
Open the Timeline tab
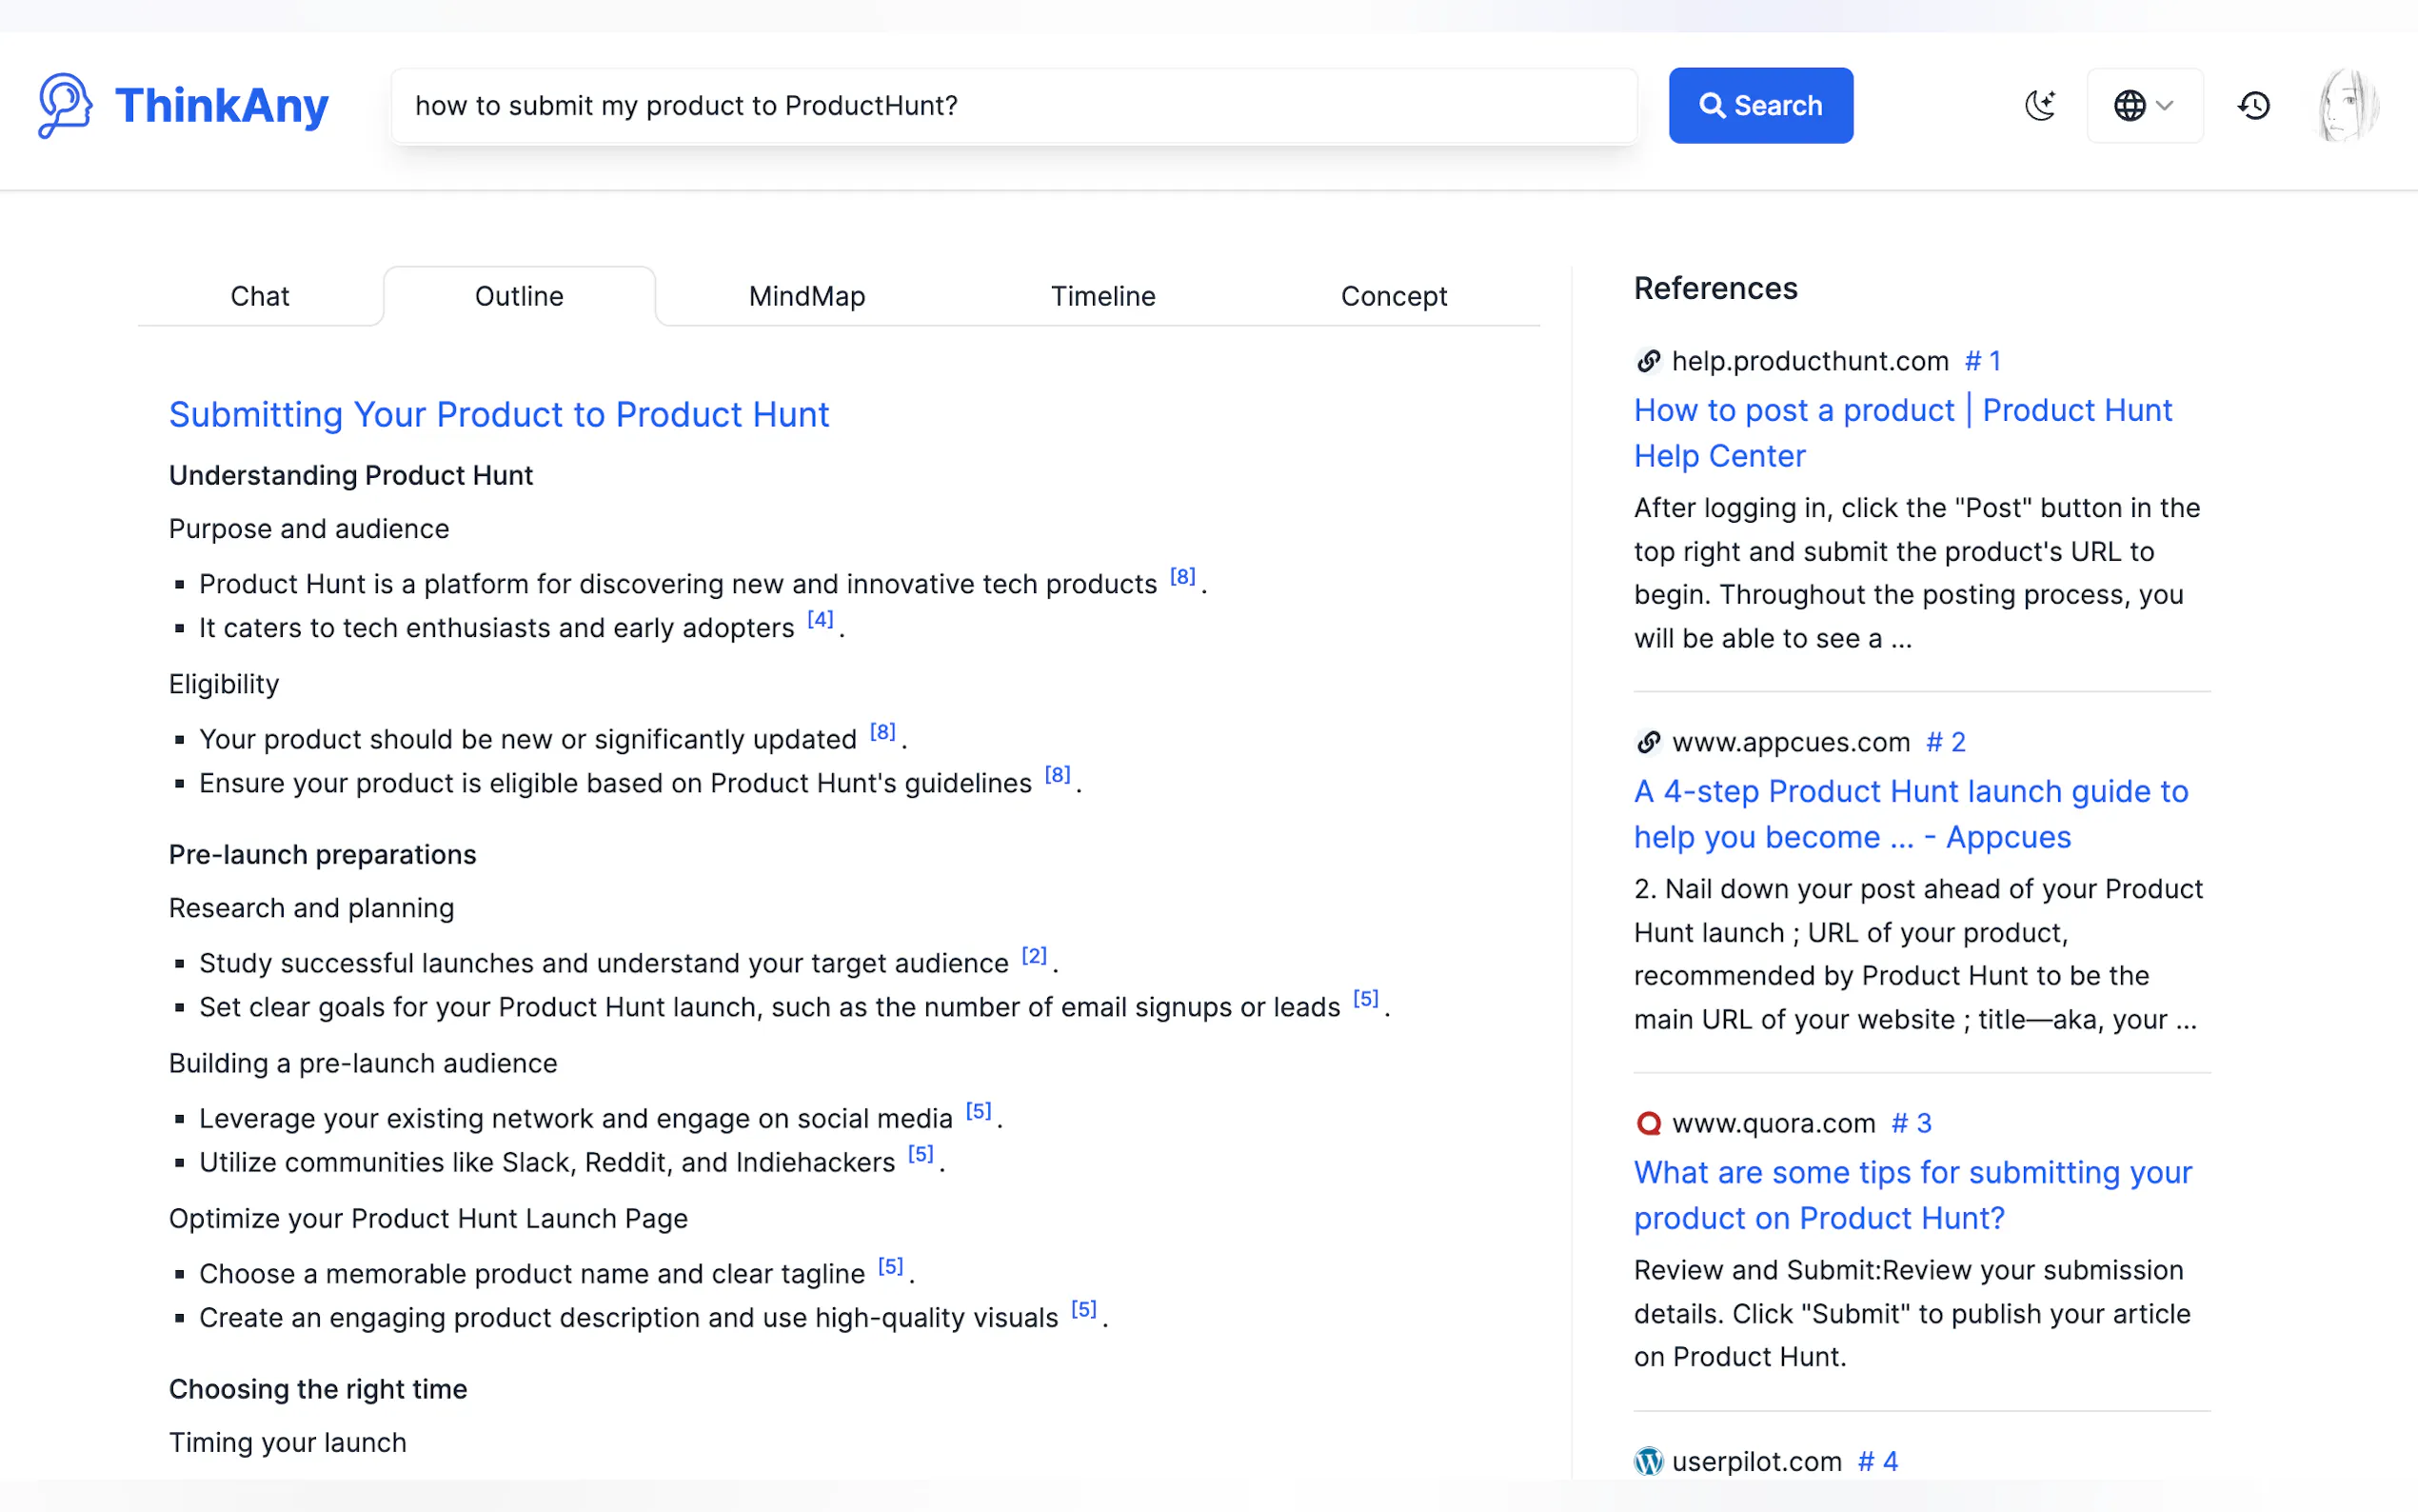tap(1102, 296)
